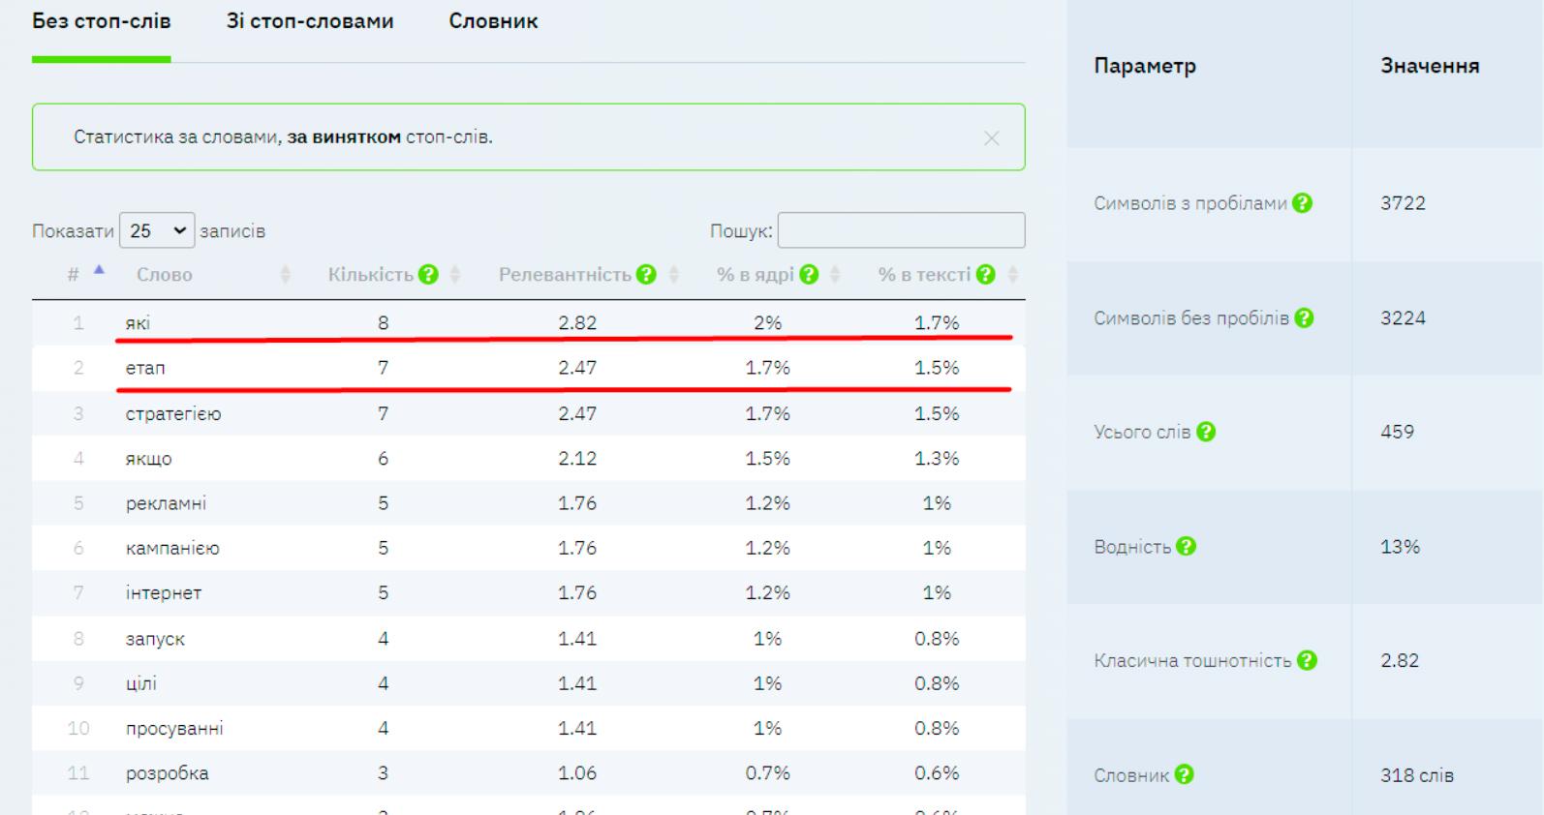The image size is (1544, 815).
Task: Show help for Символів з пробілами
Action: (x=1302, y=203)
